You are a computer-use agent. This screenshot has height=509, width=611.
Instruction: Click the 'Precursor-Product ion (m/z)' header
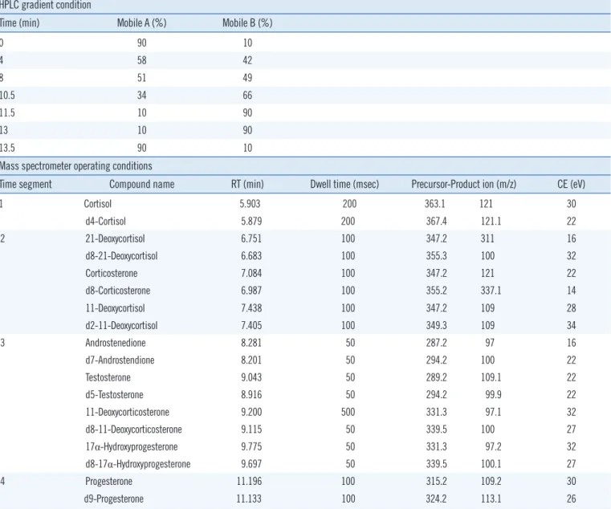coord(464,184)
